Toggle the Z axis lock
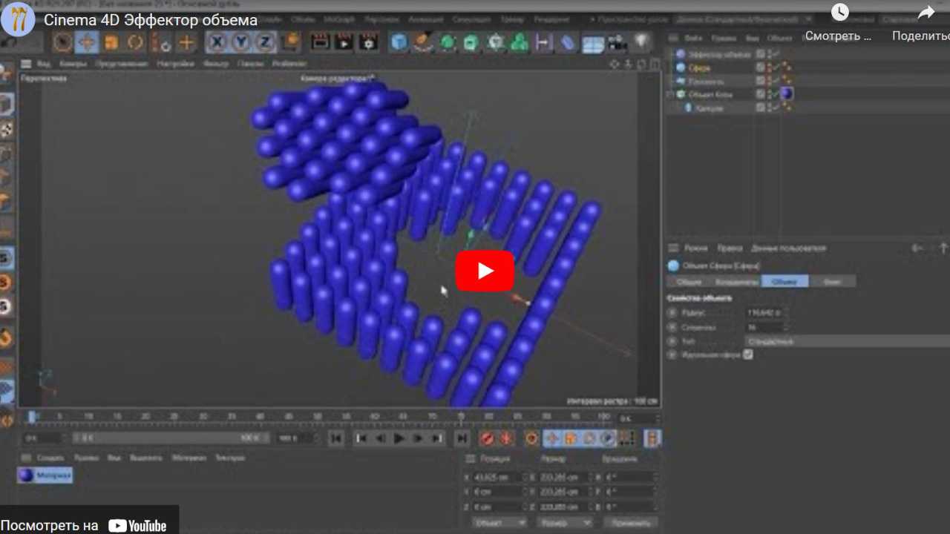 point(265,42)
